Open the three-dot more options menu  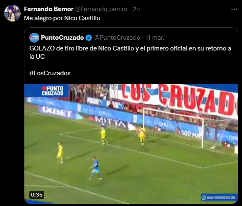[x=234, y=10]
